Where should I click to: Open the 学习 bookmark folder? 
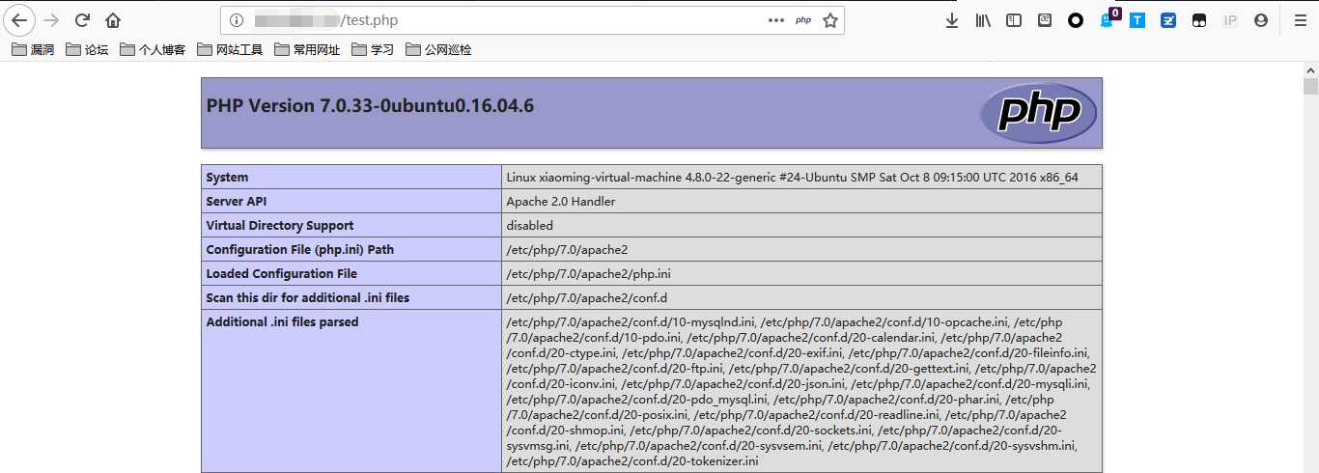(x=374, y=50)
